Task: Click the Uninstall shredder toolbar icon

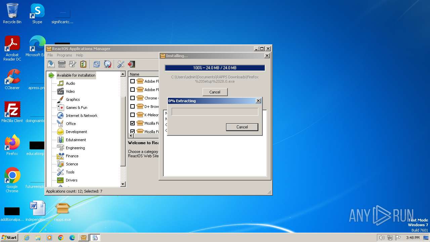Action: (x=62, y=64)
